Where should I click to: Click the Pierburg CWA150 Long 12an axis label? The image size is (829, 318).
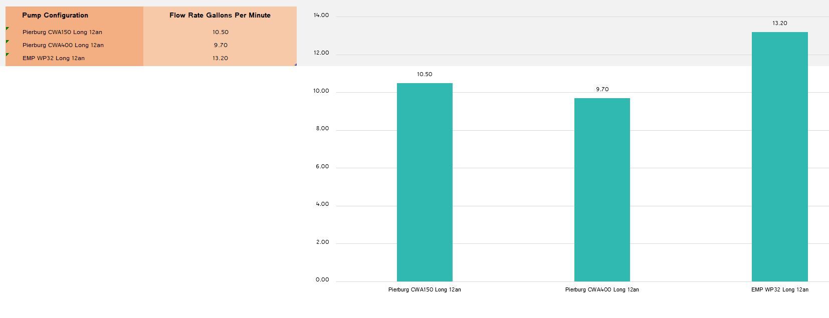425,290
